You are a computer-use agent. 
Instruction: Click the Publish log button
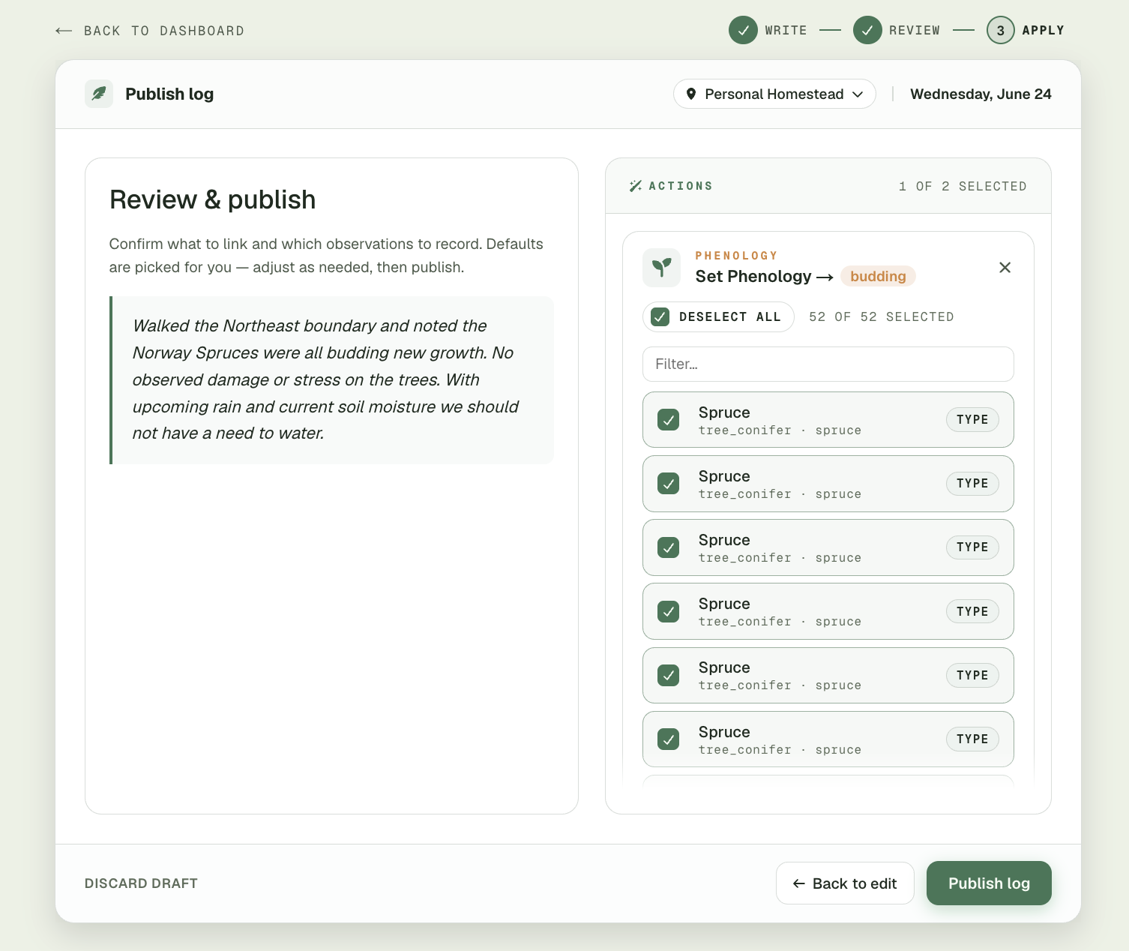click(989, 883)
